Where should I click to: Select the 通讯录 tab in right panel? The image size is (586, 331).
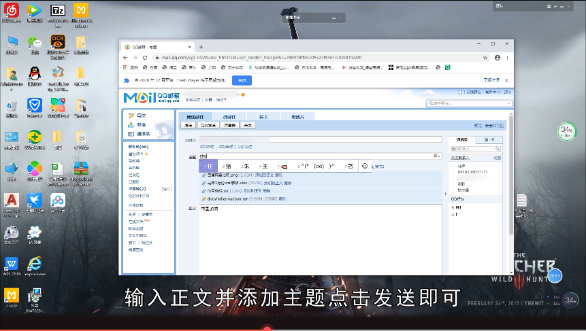tap(462, 139)
